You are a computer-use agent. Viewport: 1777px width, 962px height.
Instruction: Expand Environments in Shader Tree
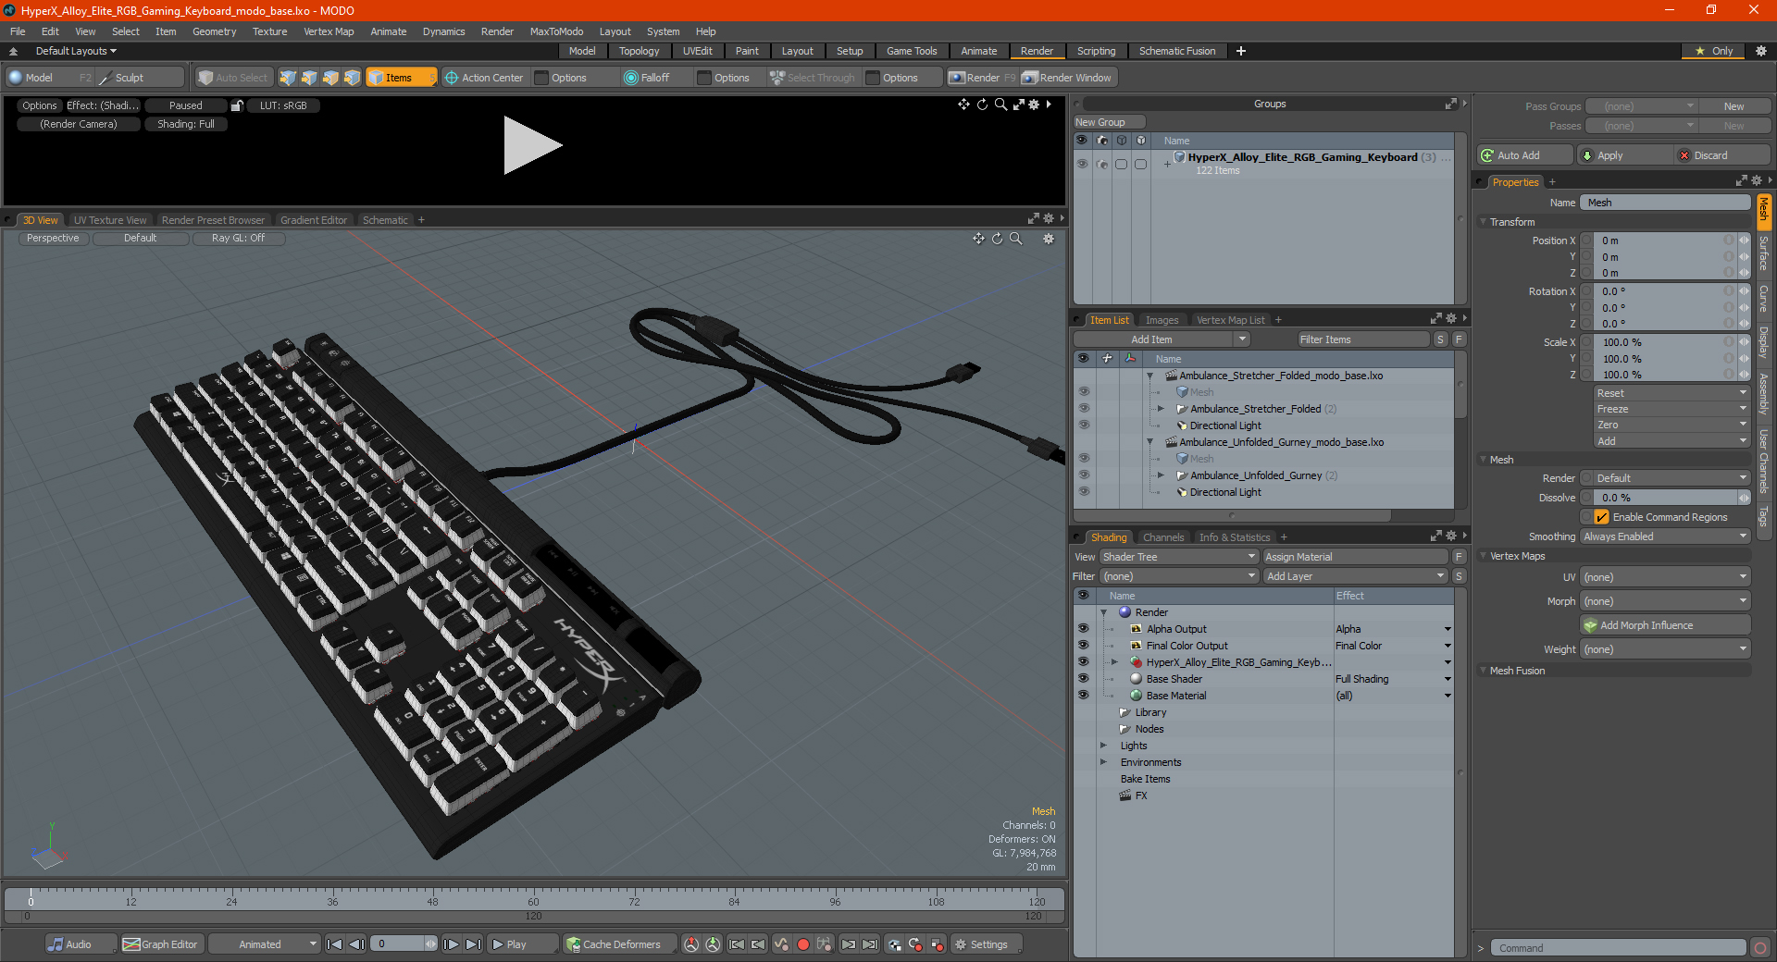pyautogui.click(x=1103, y=762)
